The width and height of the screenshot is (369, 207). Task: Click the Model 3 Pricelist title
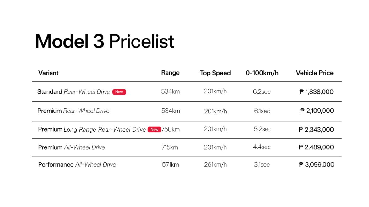[105, 41]
